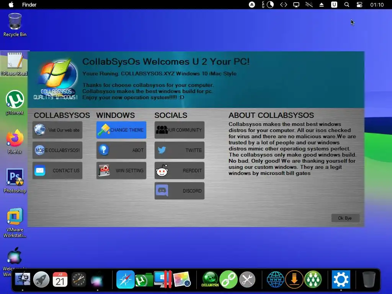Open the Please Read notepad icon
The width and height of the screenshot is (392, 294).
[x=15, y=64]
